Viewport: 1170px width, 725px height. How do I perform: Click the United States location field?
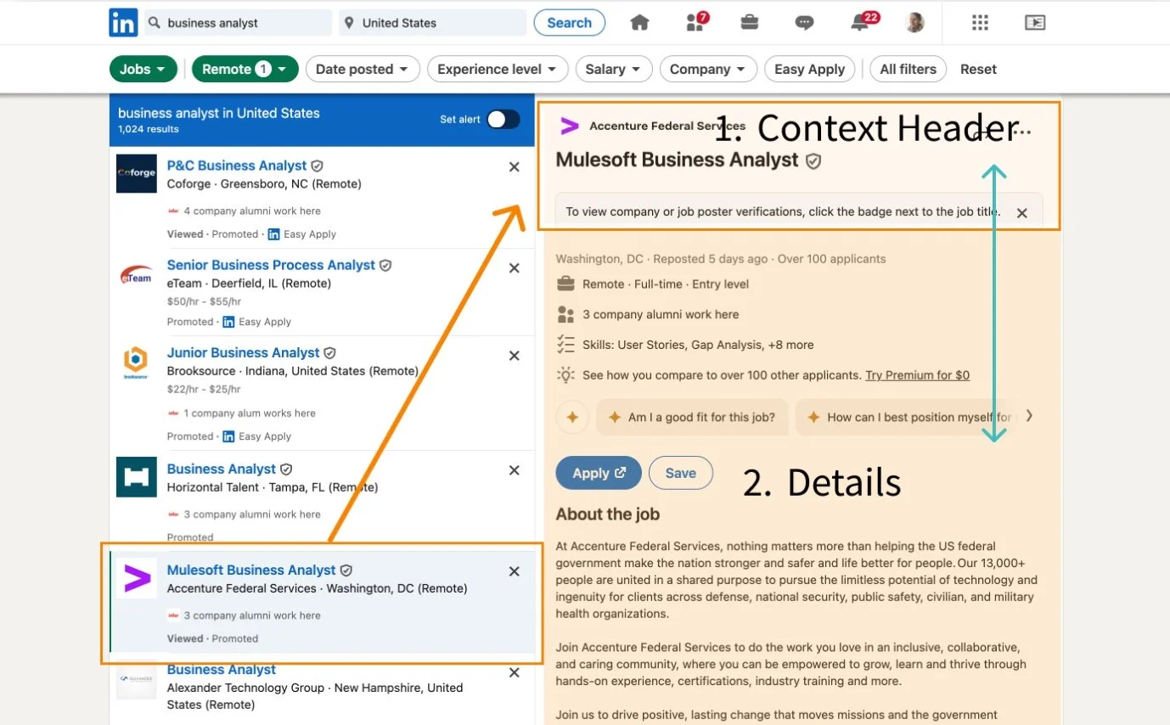[x=433, y=23]
